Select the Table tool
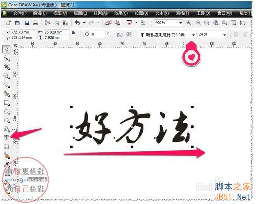256x204 pixels. click(6, 147)
